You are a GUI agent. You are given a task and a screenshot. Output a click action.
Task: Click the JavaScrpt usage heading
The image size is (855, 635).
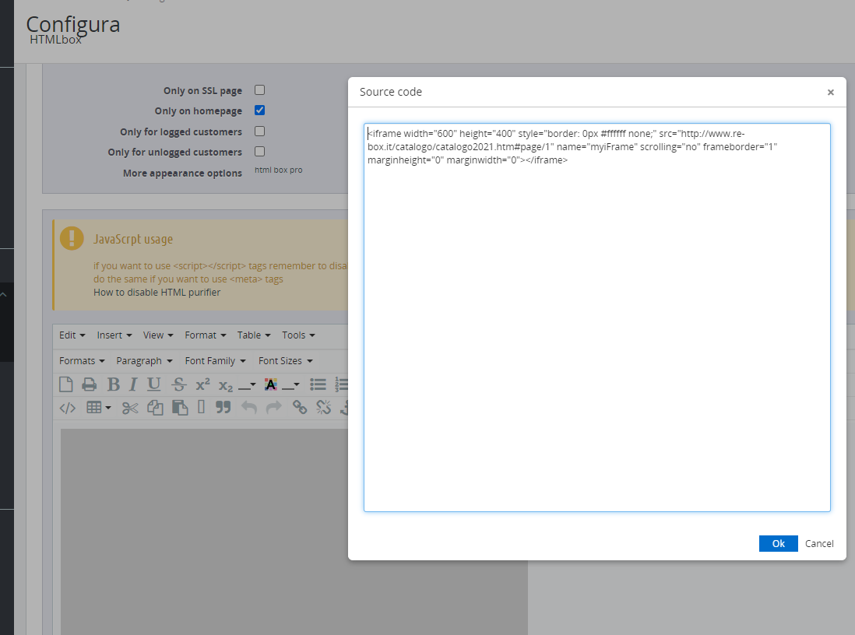pos(133,239)
